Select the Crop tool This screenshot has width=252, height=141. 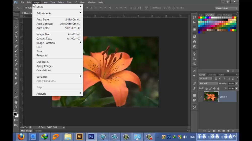16,37
